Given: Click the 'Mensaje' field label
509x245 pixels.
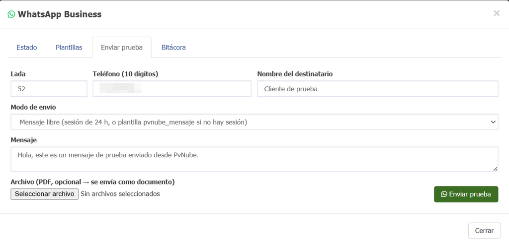Looking at the screenshot, I should click(24, 140).
